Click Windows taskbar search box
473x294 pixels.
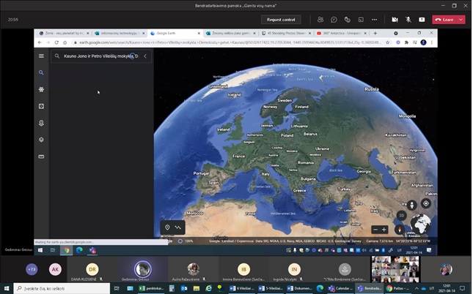point(62,288)
